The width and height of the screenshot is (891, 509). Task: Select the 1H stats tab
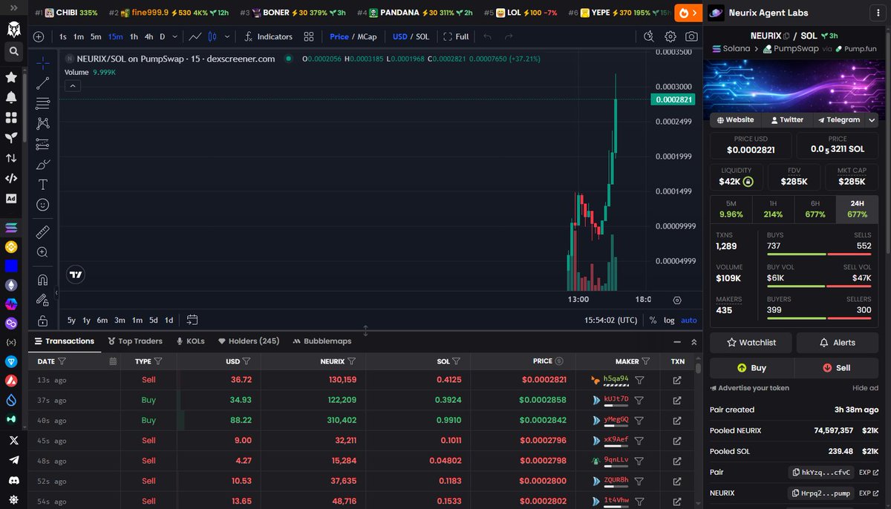point(773,209)
